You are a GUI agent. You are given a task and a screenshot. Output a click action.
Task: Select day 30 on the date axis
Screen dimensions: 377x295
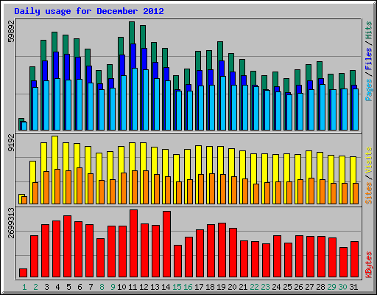coord(342,287)
